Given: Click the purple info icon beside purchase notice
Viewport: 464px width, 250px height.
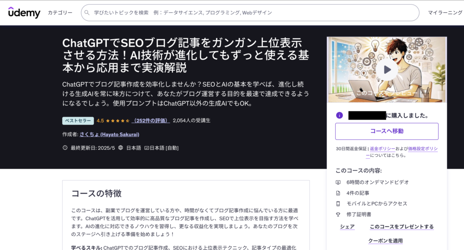Looking at the screenshot, I should tap(339, 115).
